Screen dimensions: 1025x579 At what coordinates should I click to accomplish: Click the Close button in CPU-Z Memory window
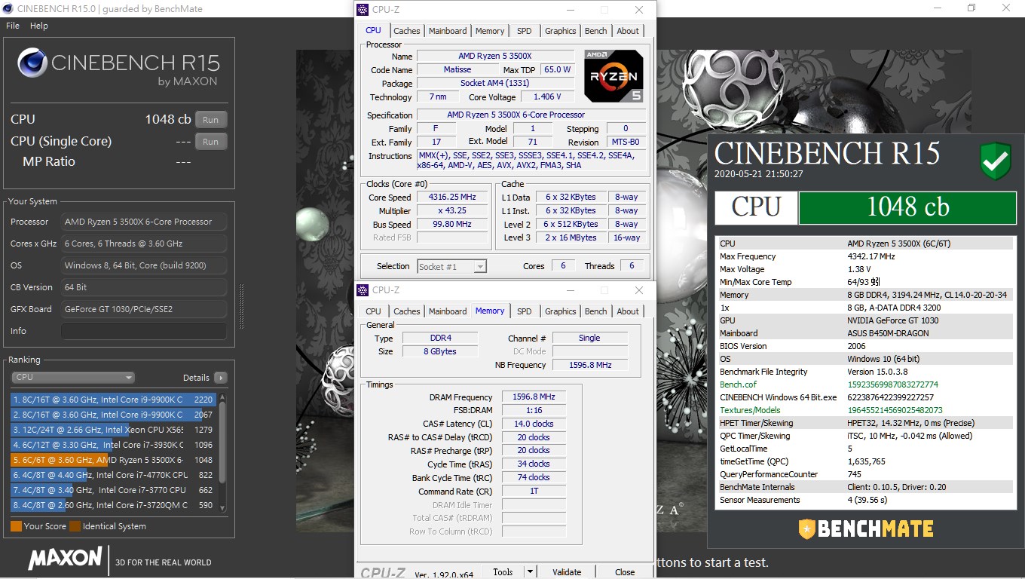(625, 572)
